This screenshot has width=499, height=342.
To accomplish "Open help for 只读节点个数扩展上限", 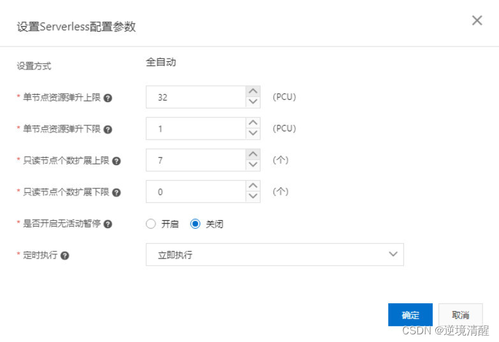I will [117, 161].
